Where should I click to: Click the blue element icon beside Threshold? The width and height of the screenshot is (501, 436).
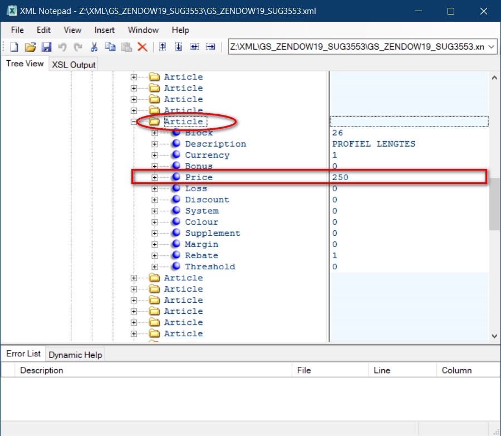[x=176, y=266]
